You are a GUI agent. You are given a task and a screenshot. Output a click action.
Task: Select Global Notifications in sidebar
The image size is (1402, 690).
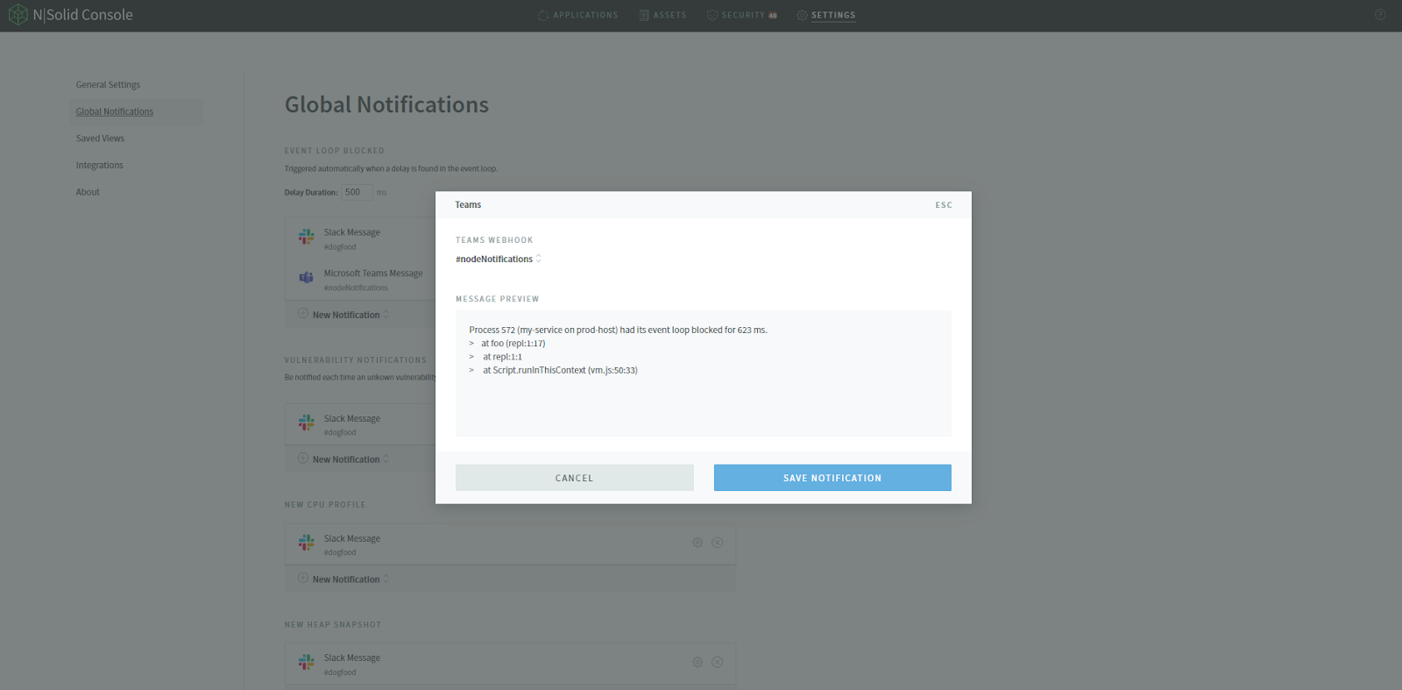(x=115, y=111)
